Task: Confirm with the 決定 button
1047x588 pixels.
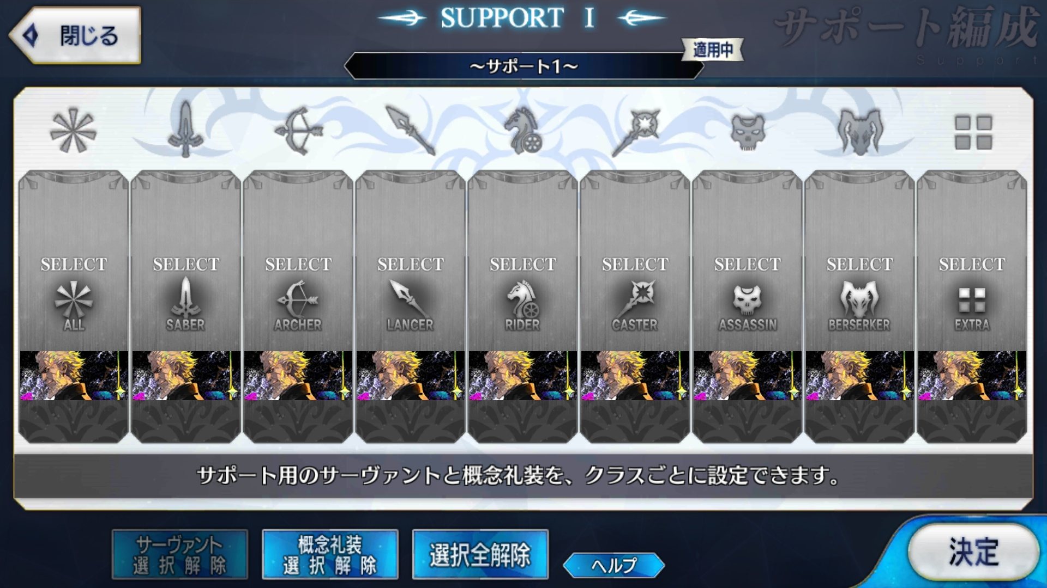Action: [974, 552]
